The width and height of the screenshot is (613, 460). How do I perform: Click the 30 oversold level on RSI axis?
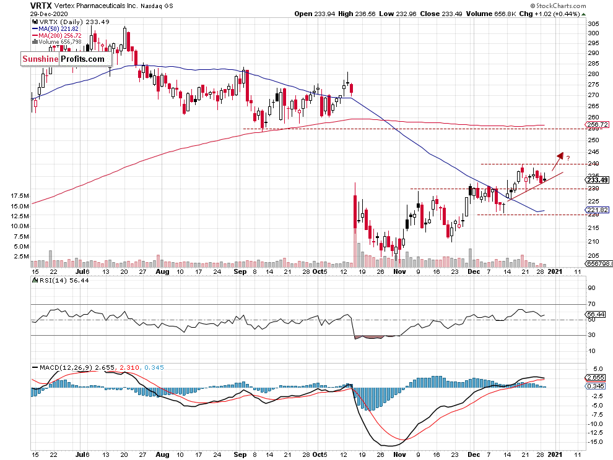591,334
